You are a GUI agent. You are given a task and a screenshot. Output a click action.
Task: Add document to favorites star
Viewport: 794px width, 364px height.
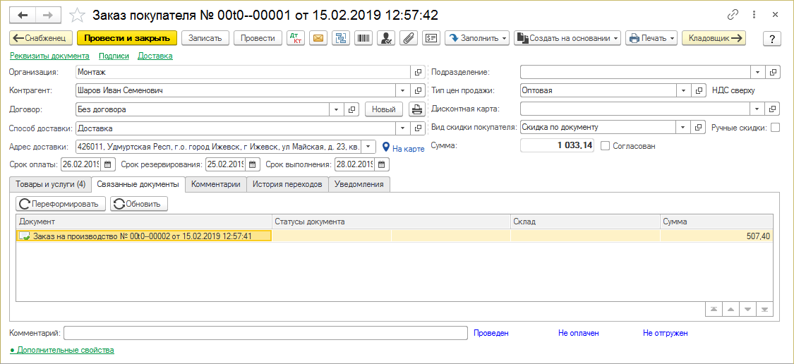coord(77,16)
